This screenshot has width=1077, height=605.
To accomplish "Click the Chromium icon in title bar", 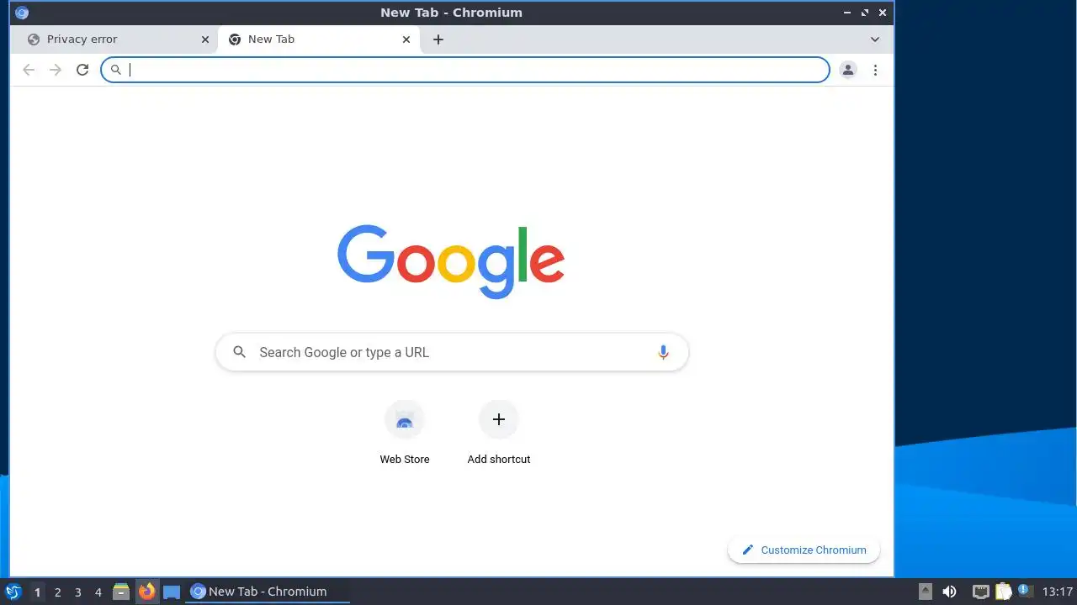I will click(22, 13).
